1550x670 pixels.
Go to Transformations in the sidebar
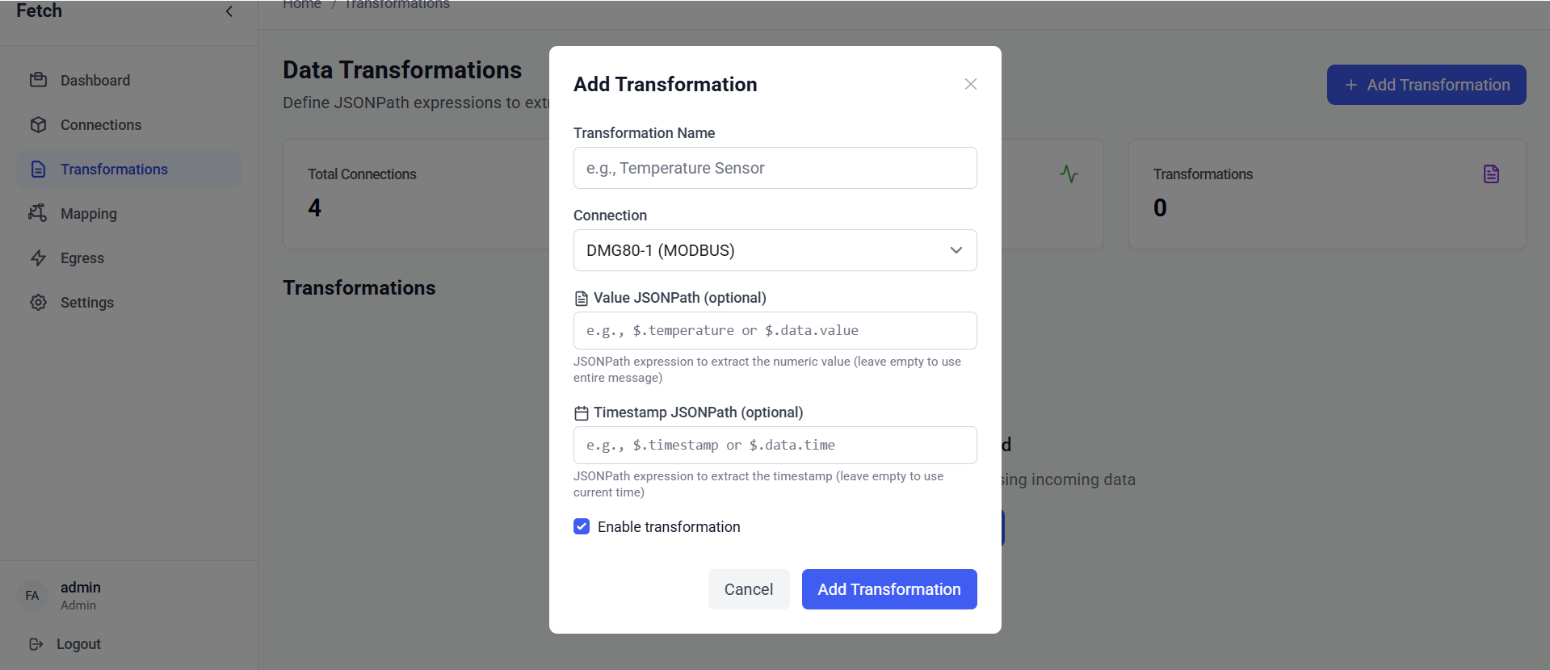[114, 169]
